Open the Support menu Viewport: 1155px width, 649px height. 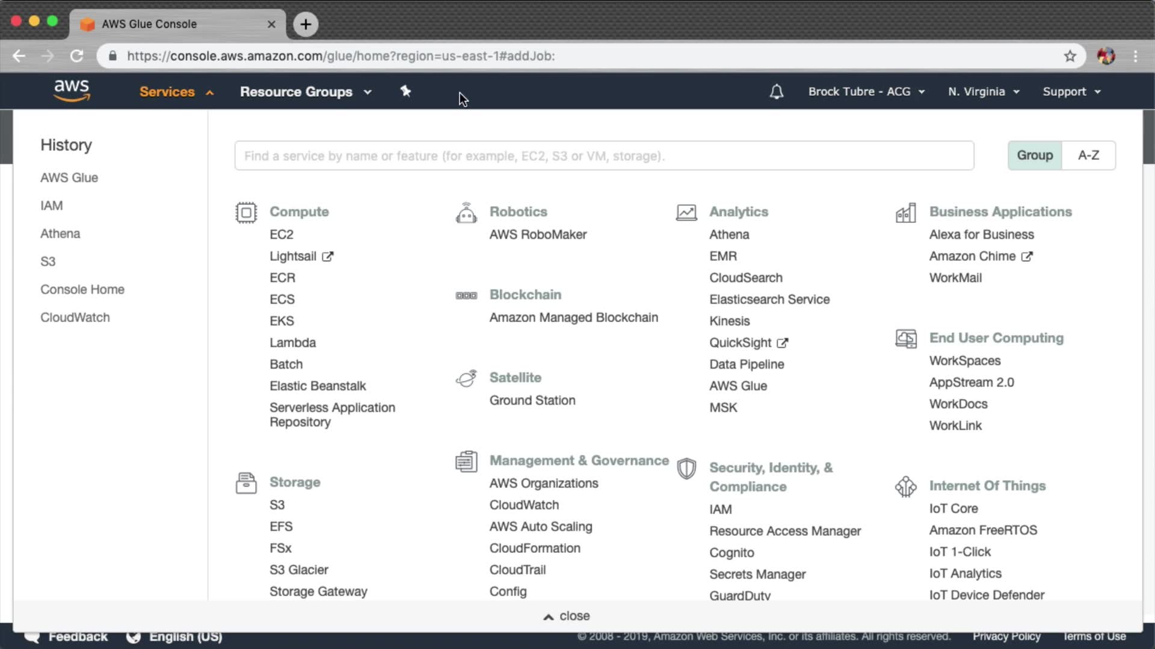click(x=1071, y=92)
